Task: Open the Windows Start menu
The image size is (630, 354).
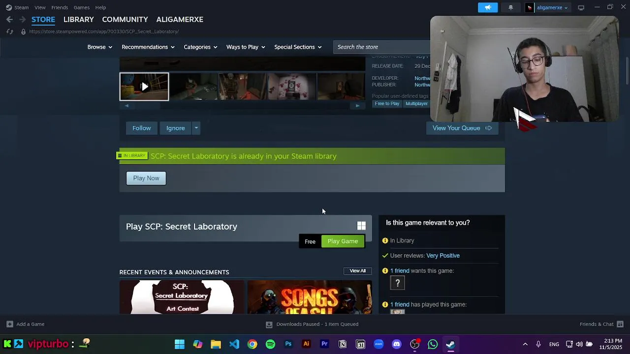Action: [x=179, y=344]
